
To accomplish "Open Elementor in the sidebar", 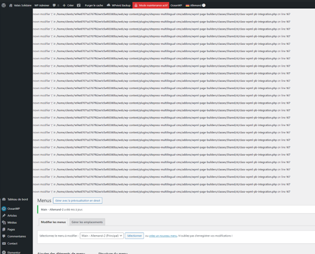I will tap(11, 252).
